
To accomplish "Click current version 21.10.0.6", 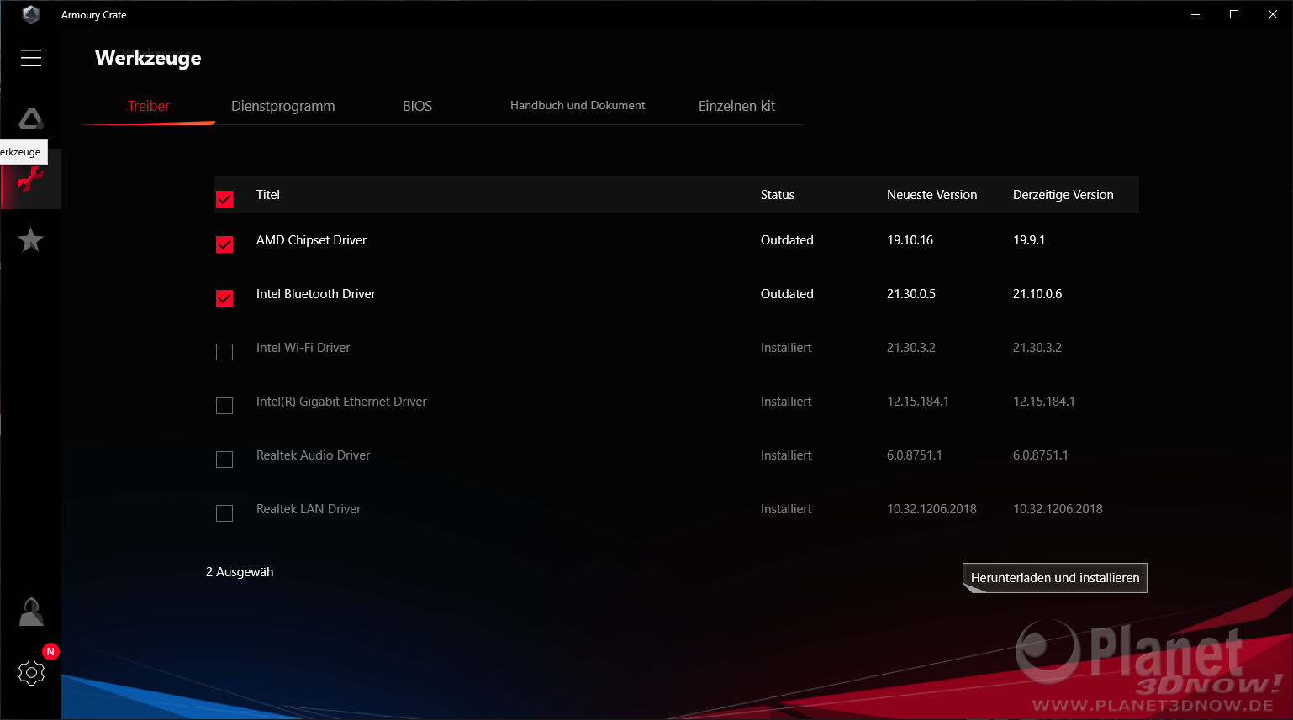I will click(1037, 294).
